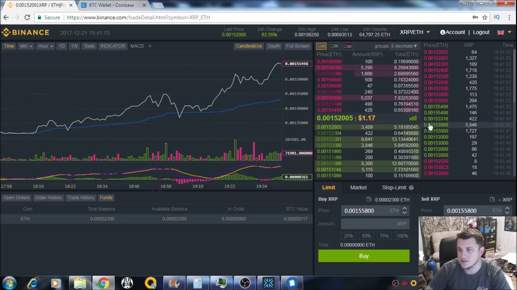
Task: Set chart interval to 1W
Action: pos(74,46)
